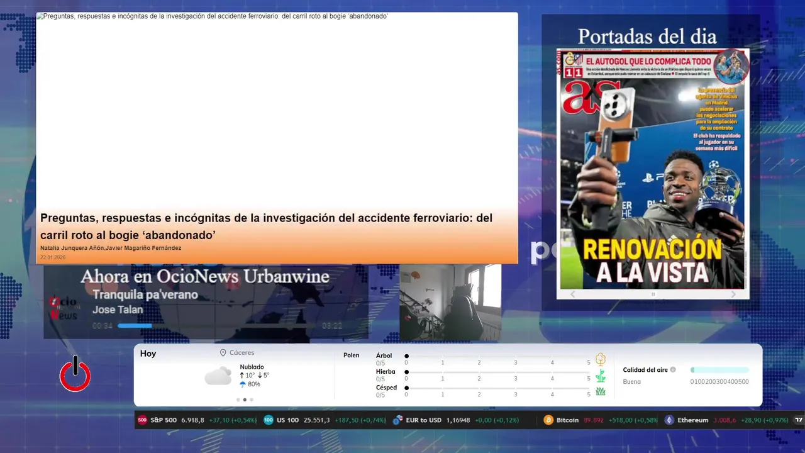Click the Buena air quality status

[631, 381]
